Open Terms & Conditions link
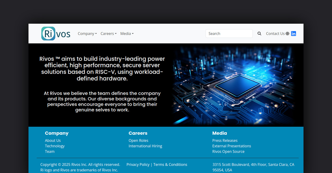The image size is (332, 173). [x=170, y=164]
